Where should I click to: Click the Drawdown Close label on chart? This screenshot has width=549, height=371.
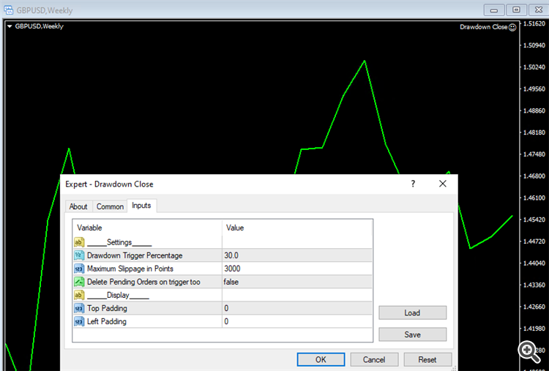click(x=484, y=27)
